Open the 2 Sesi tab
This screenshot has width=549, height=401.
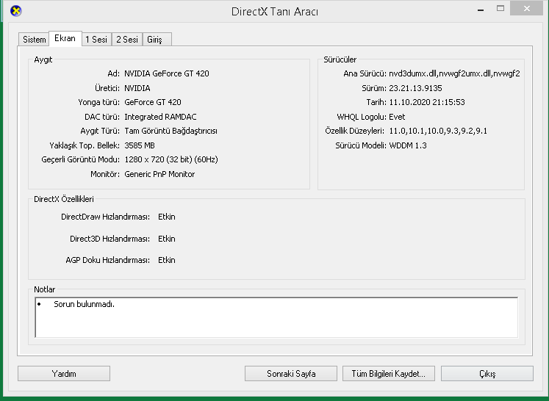click(x=127, y=40)
